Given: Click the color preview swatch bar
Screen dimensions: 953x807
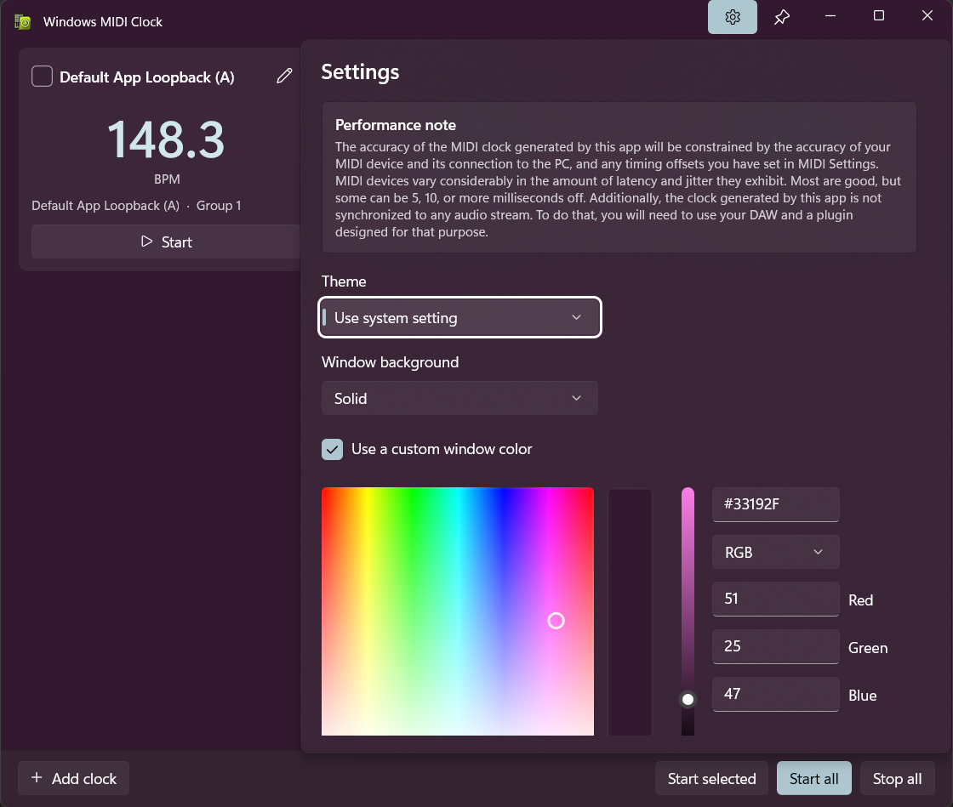Looking at the screenshot, I should (631, 611).
